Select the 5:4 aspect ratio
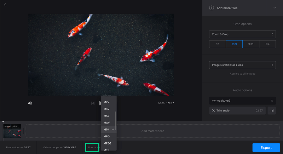The width and height of the screenshot is (283, 154). [x=267, y=44]
